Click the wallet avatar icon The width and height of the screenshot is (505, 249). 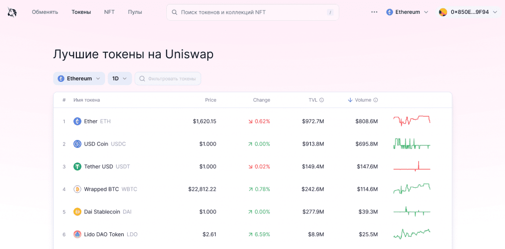tap(443, 12)
